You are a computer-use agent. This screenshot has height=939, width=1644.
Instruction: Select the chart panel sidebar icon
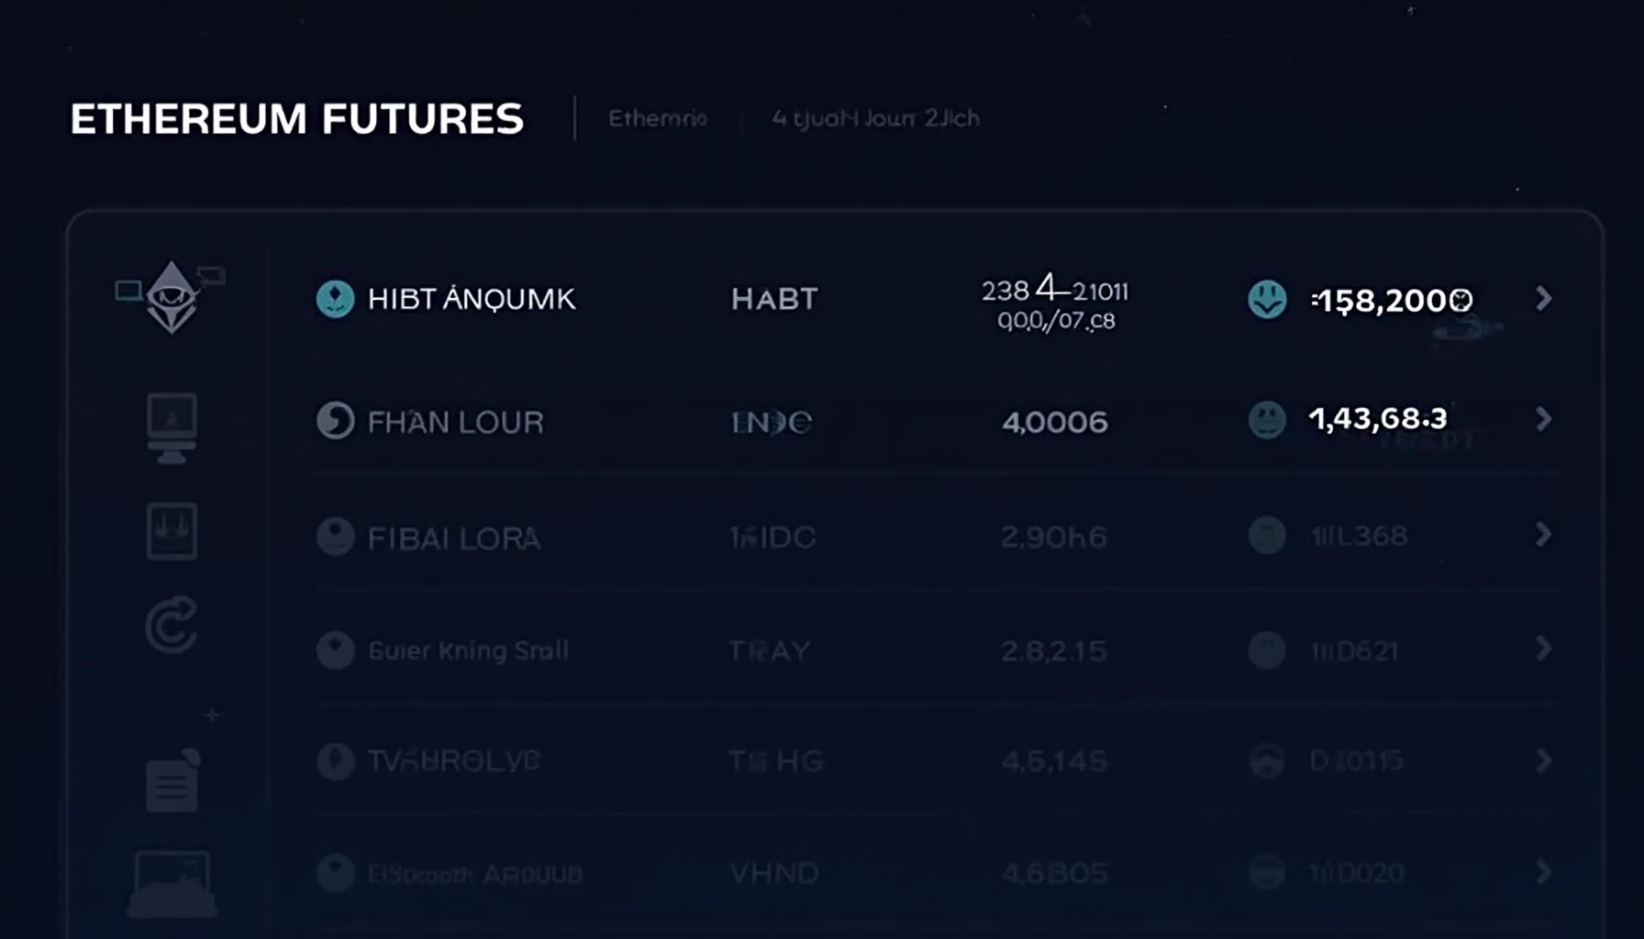pyautogui.click(x=172, y=531)
